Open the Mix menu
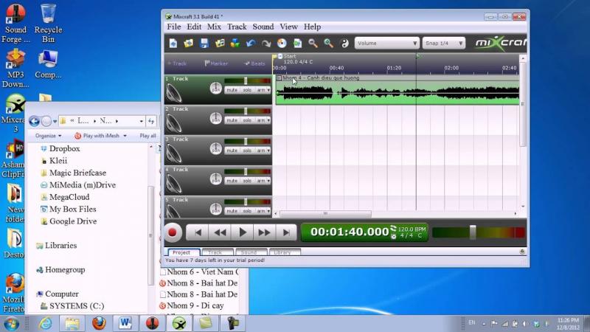Screen dimensions: 590x332 [214, 27]
